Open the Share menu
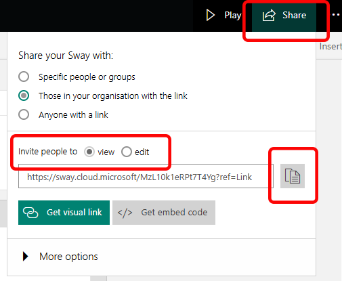The height and width of the screenshot is (281, 342). pyautogui.click(x=284, y=16)
